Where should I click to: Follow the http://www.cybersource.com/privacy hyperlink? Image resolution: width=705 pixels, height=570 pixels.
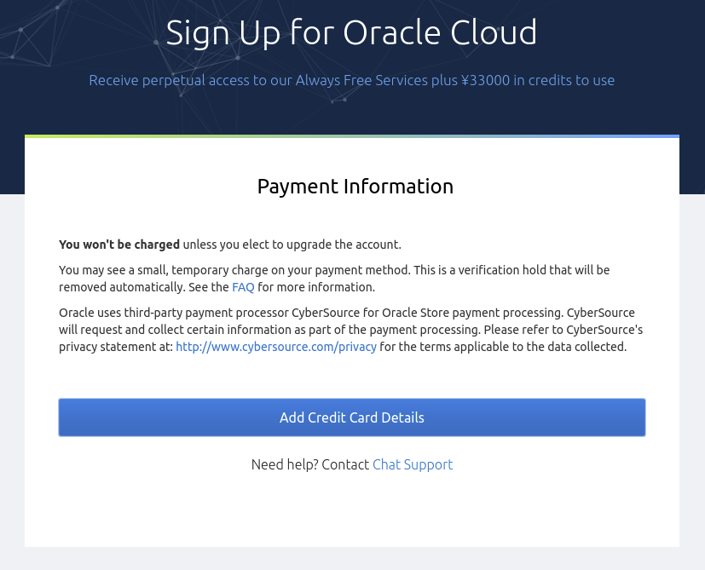[276, 347]
